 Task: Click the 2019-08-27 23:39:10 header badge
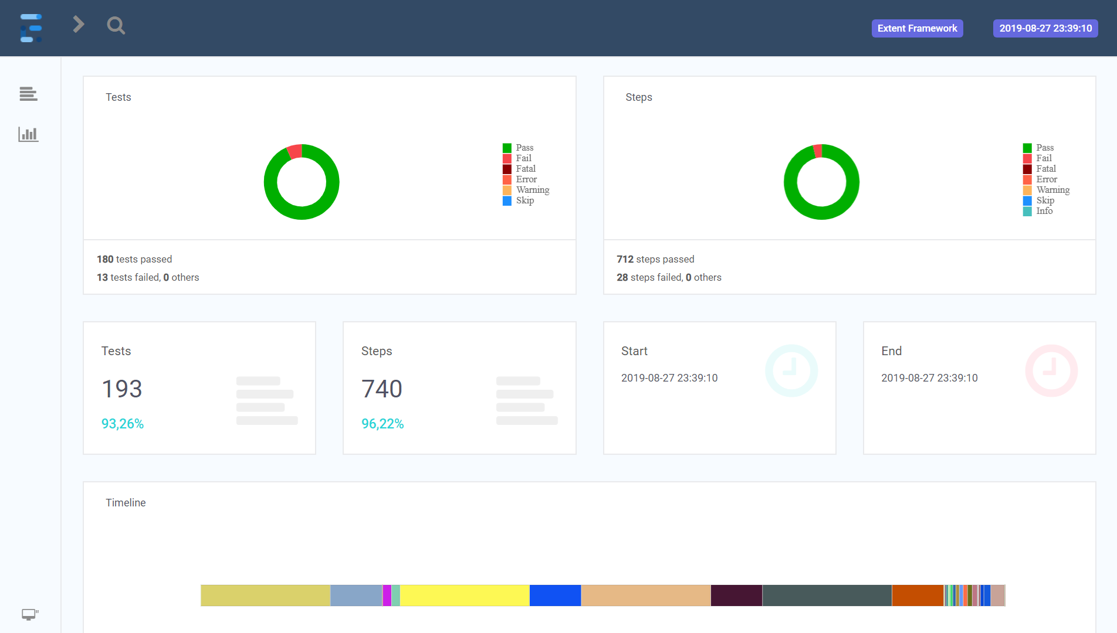pyautogui.click(x=1045, y=28)
